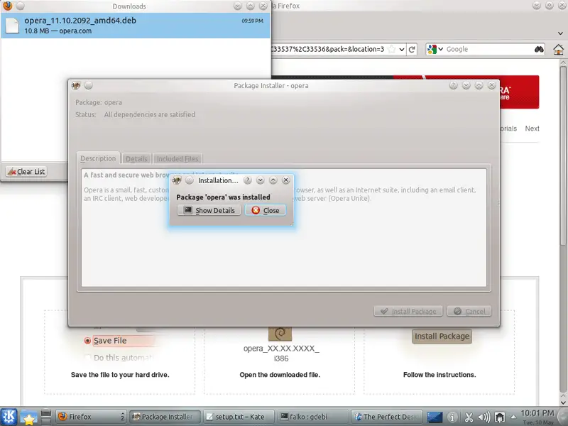Click the file icon beside opera_11.10.2092_amd64.deb
The width and height of the screenshot is (568, 426).
coord(12,26)
